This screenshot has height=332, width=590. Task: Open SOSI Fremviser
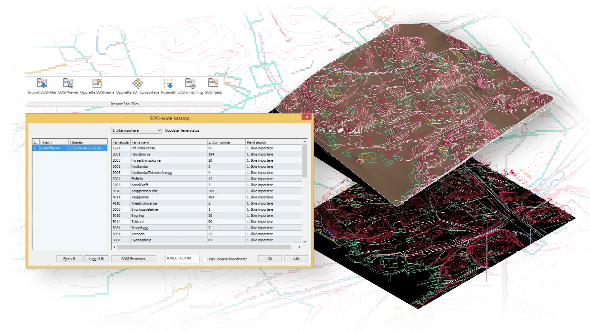(134, 258)
